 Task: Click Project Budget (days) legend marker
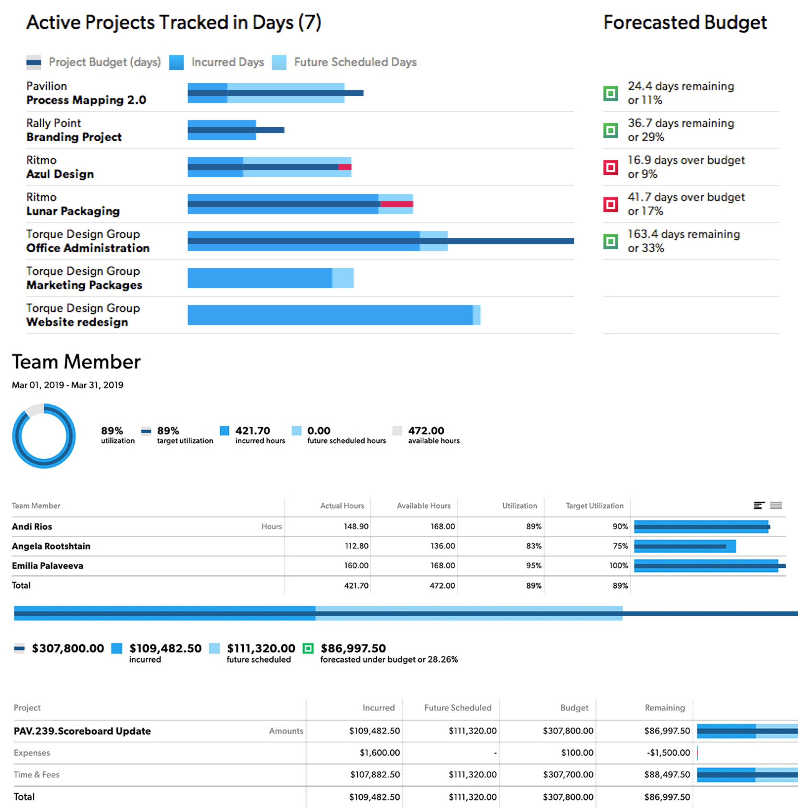click(x=33, y=62)
